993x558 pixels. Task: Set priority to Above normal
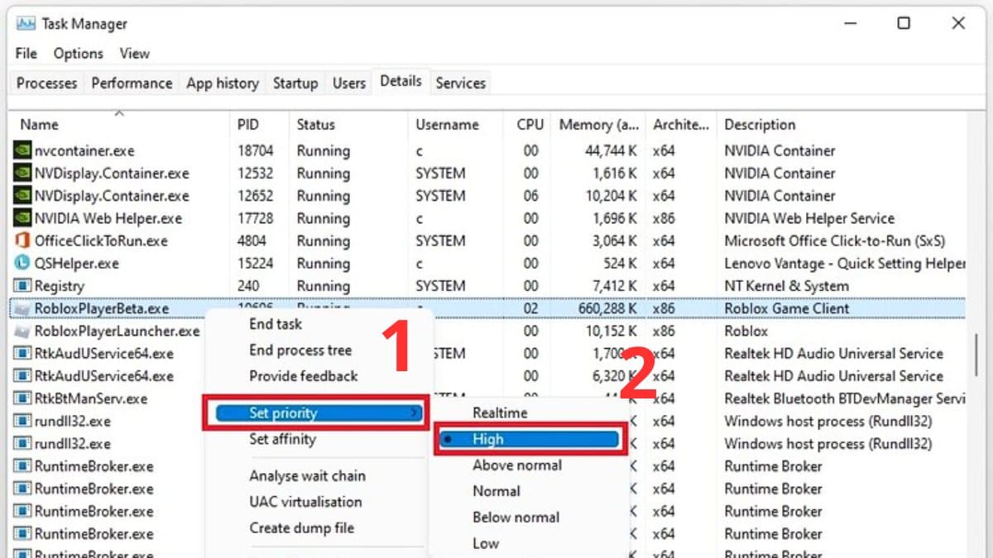point(517,465)
